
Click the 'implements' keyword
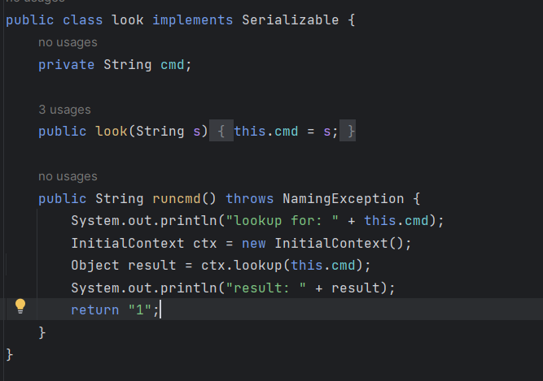coord(193,20)
